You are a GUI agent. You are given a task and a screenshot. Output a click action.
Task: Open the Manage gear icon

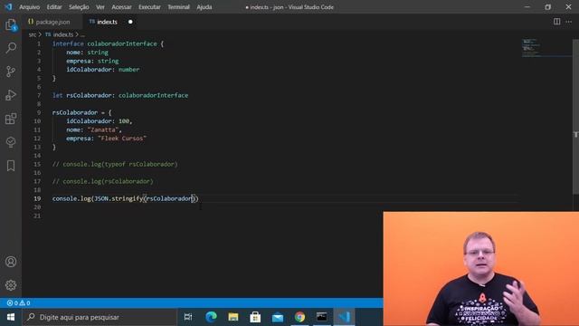pos(11,285)
